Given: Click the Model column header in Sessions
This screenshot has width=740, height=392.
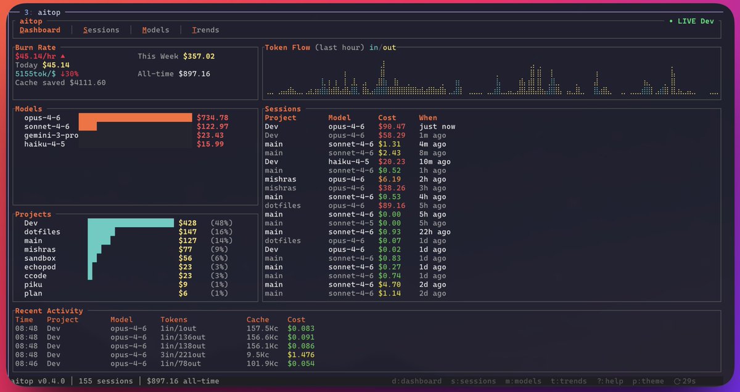Looking at the screenshot, I should pos(339,118).
